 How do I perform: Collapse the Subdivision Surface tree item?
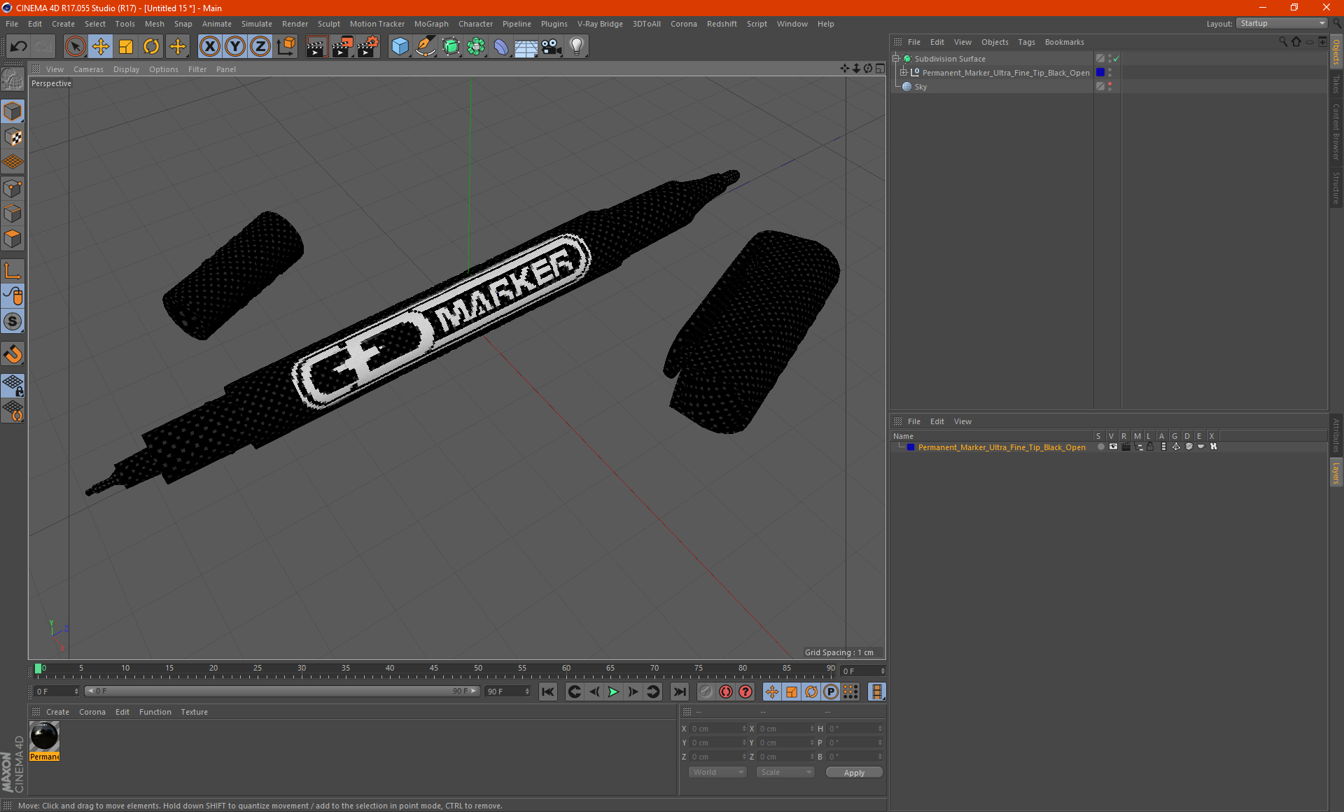point(896,59)
